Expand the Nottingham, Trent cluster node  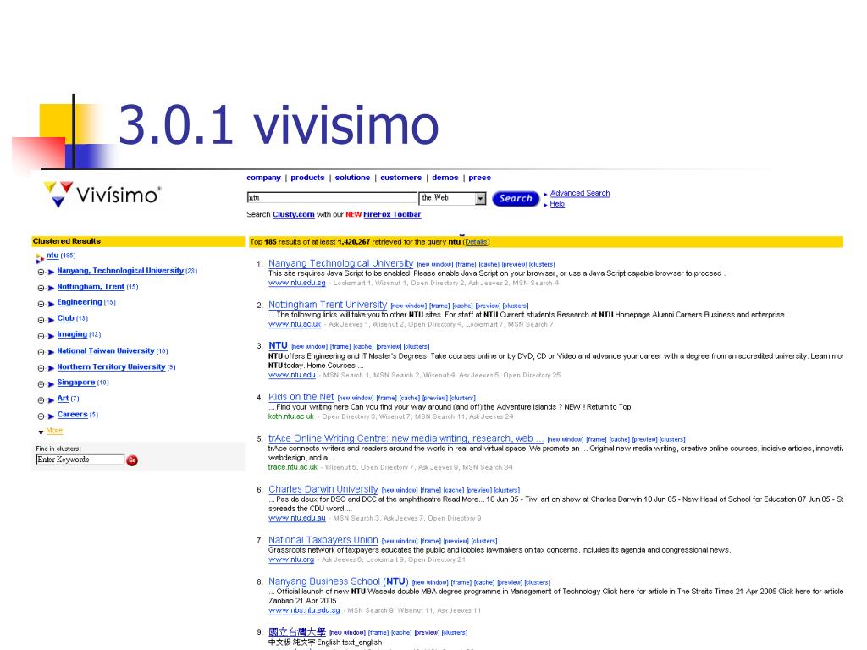[41, 288]
